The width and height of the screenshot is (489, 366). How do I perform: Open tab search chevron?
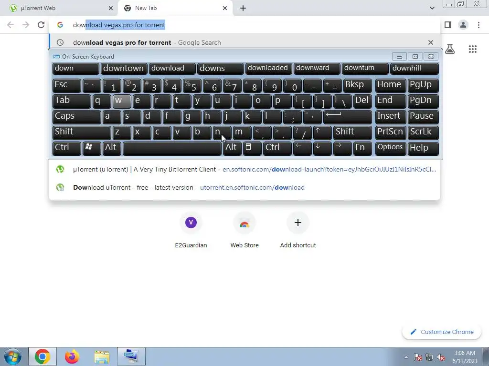point(432,8)
